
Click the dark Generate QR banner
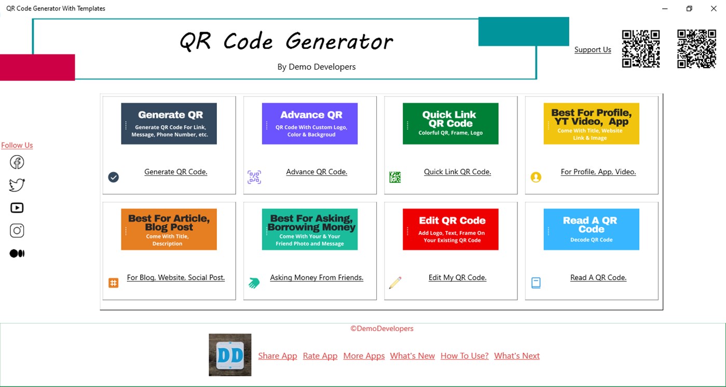pyautogui.click(x=169, y=123)
